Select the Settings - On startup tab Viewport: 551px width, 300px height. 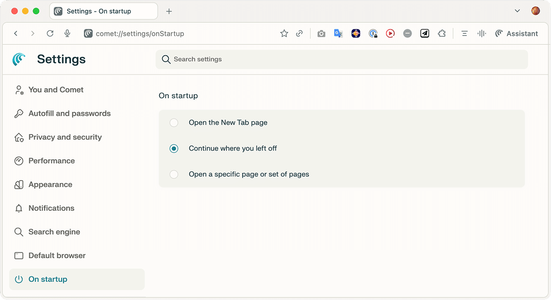[x=104, y=11]
